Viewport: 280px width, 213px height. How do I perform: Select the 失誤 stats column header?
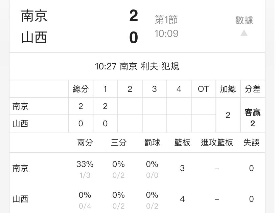(251, 143)
